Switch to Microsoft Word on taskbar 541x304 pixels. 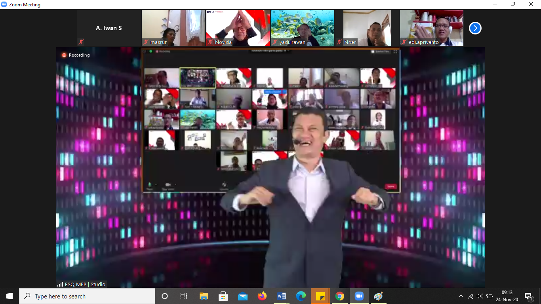coord(281,296)
